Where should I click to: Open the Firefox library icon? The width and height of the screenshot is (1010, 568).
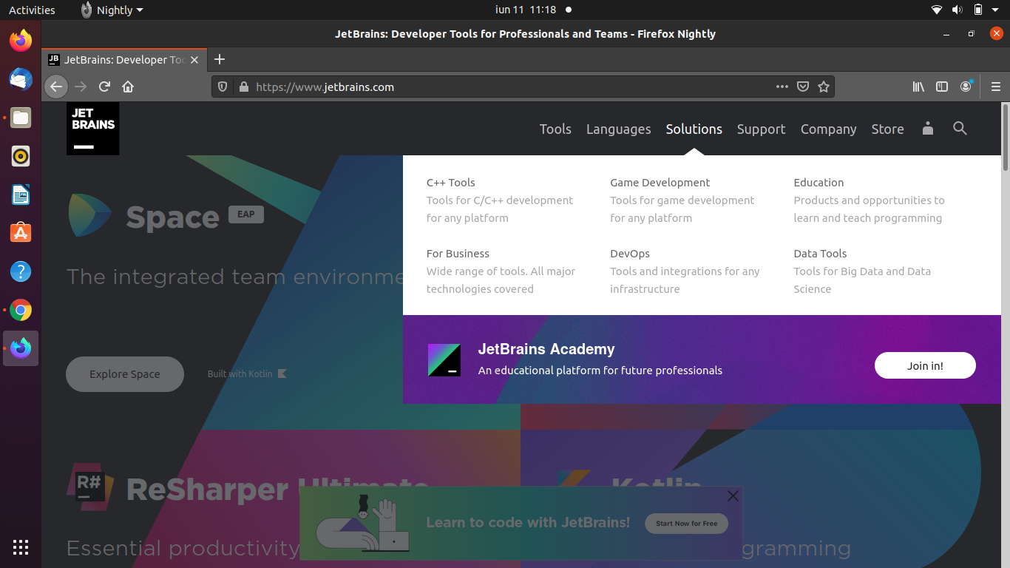[918, 87]
